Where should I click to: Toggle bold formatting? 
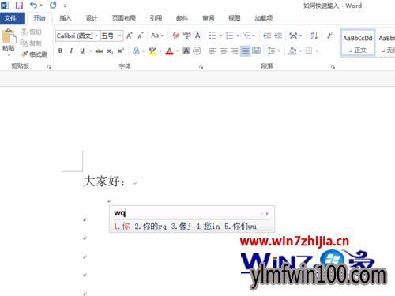[60, 51]
